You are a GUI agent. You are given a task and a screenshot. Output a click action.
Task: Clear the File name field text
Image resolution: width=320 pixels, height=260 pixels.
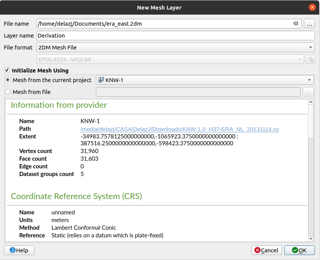(295, 24)
